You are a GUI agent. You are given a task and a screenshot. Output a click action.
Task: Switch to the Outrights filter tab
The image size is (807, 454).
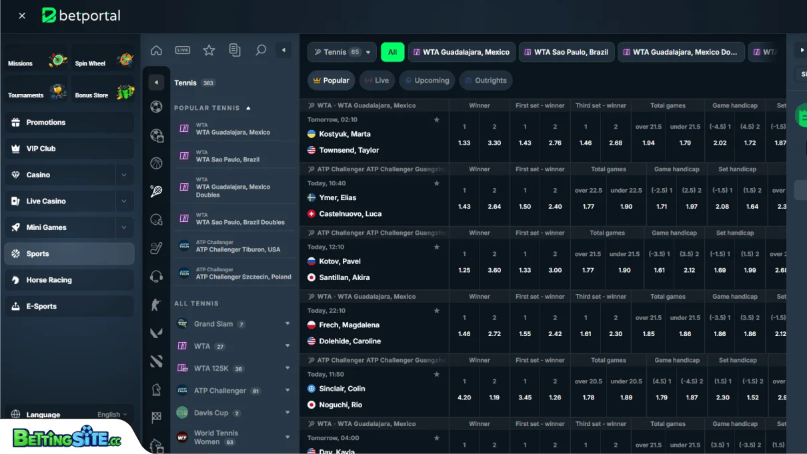tap(486, 81)
